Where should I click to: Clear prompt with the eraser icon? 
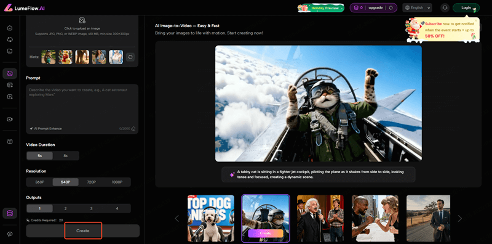pyautogui.click(x=133, y=129)
